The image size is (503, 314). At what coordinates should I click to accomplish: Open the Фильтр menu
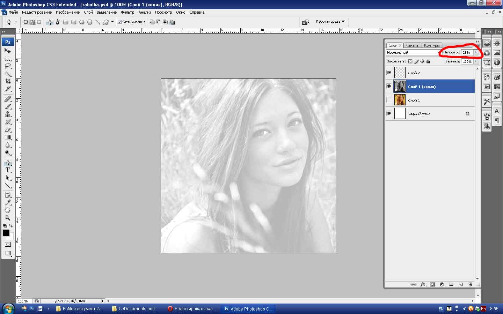127,12
